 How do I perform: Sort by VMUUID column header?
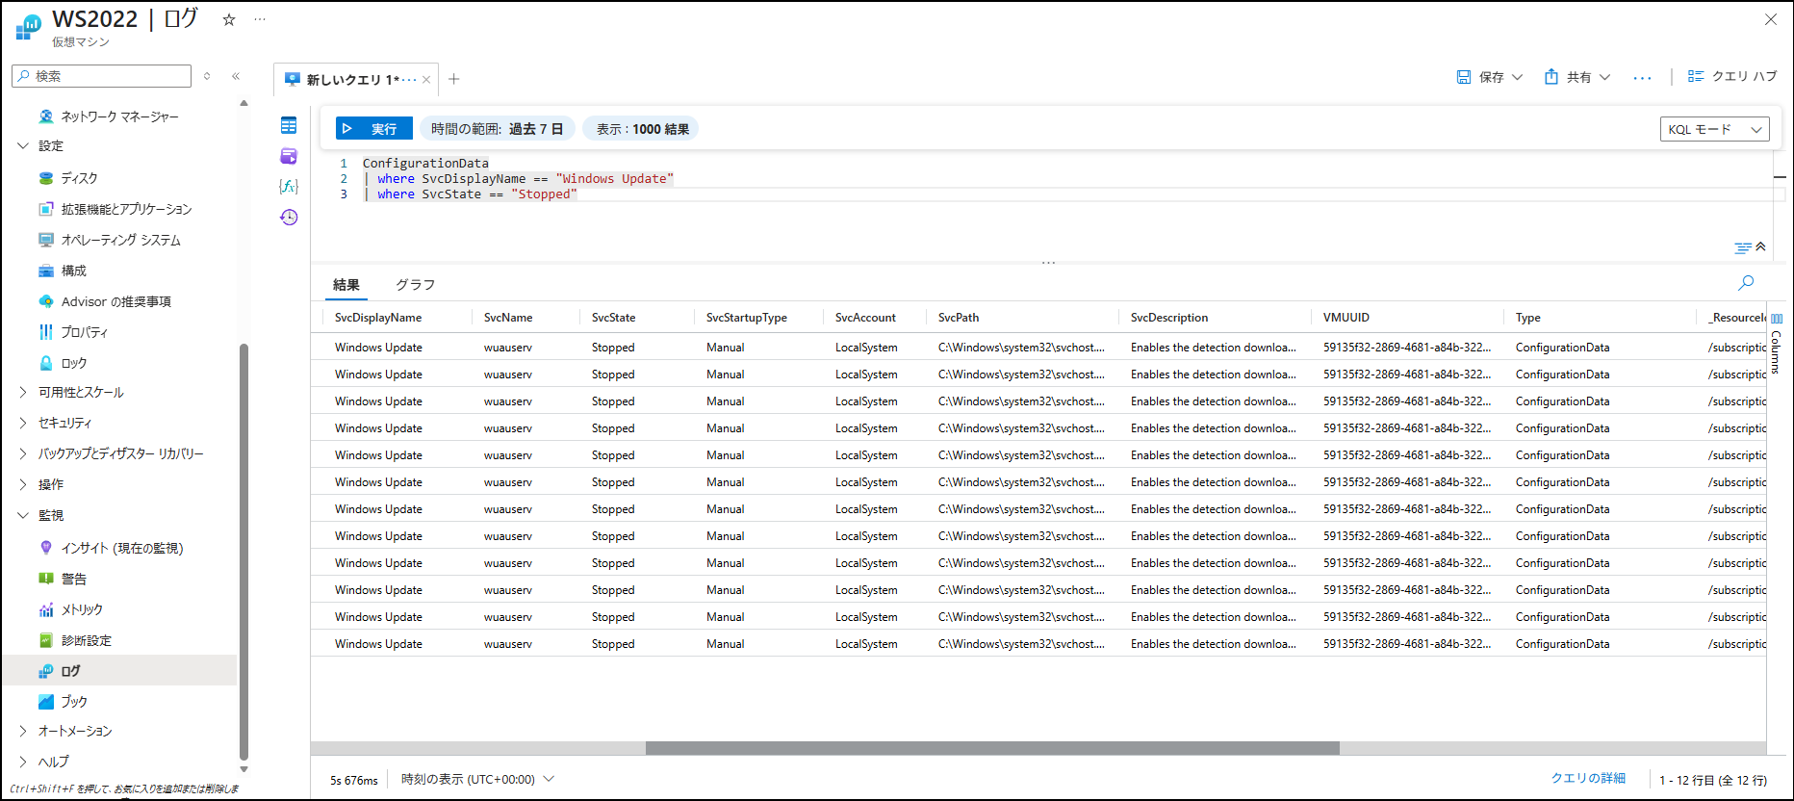1346,318
